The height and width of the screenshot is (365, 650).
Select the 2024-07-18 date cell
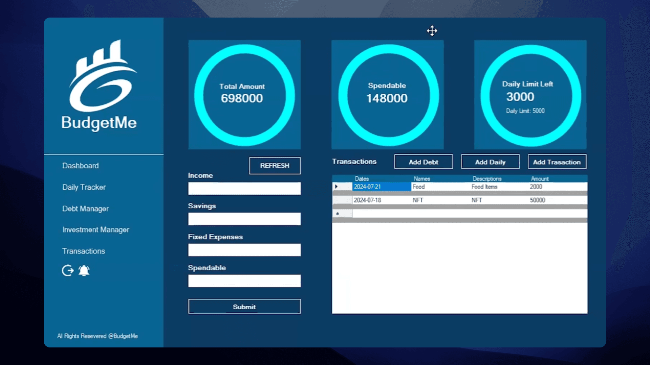click(382, 200)
